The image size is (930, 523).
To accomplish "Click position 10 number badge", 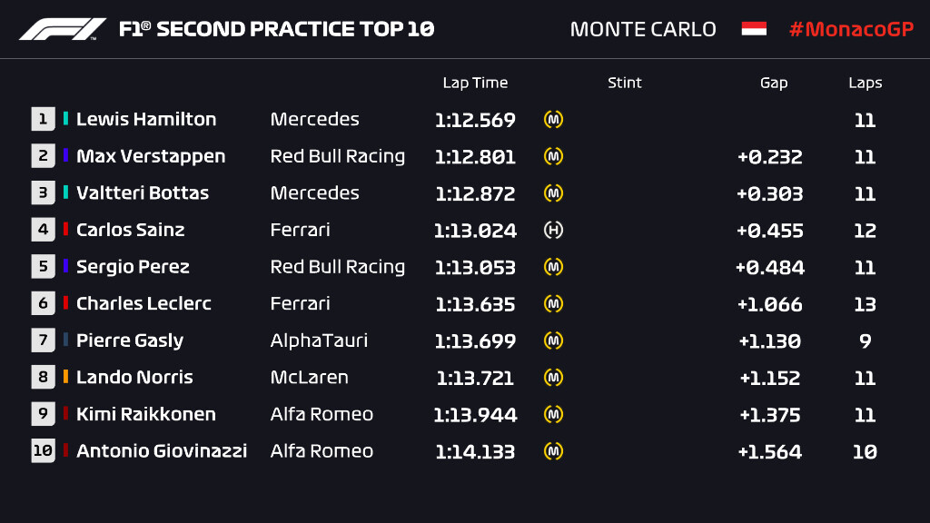I will coord(43,451).
